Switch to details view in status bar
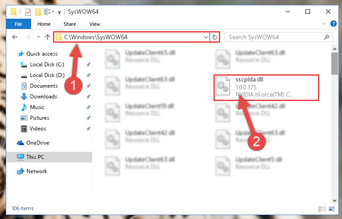This screenshot has height=219, width=342. (x=322, y=209)
